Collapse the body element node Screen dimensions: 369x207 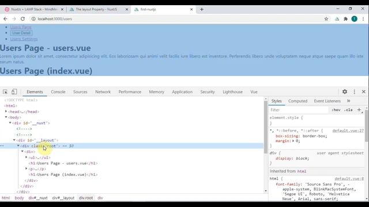pos(6,117)
